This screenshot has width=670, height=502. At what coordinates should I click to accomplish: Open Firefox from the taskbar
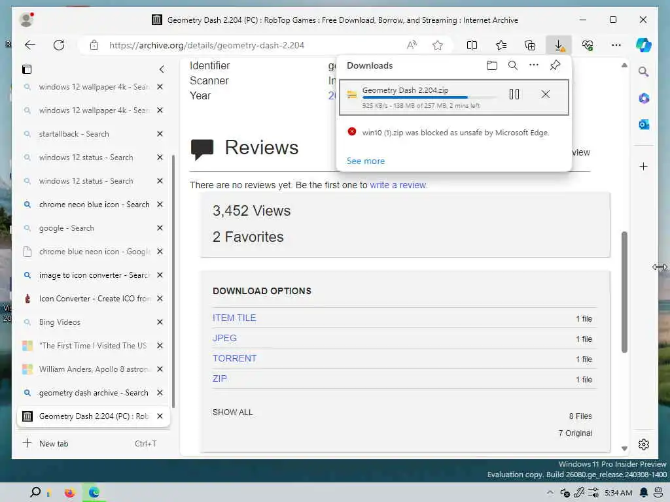click(x=69, y=493)
